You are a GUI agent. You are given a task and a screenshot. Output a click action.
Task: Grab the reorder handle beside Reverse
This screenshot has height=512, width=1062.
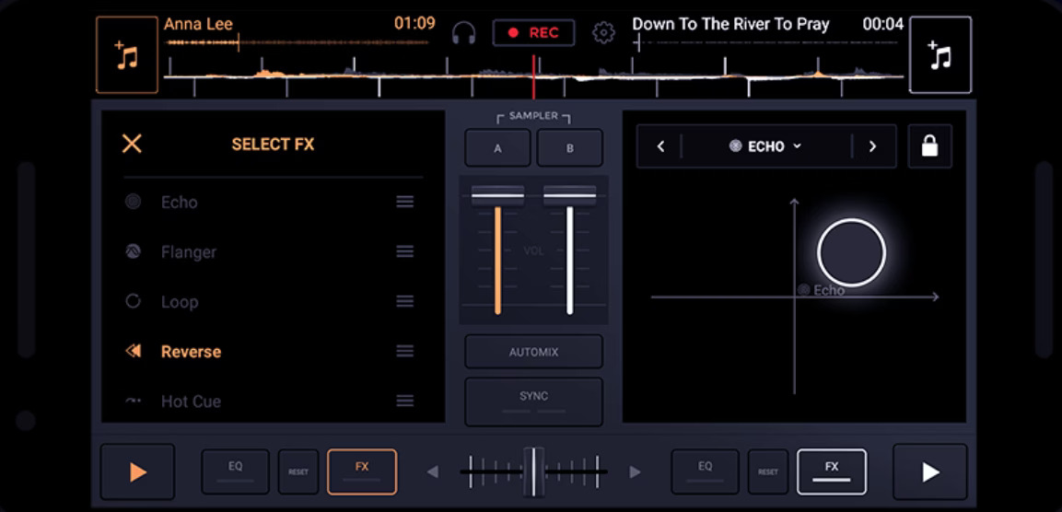405,351
